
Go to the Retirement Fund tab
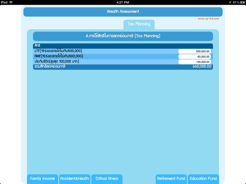pos(171,179)
